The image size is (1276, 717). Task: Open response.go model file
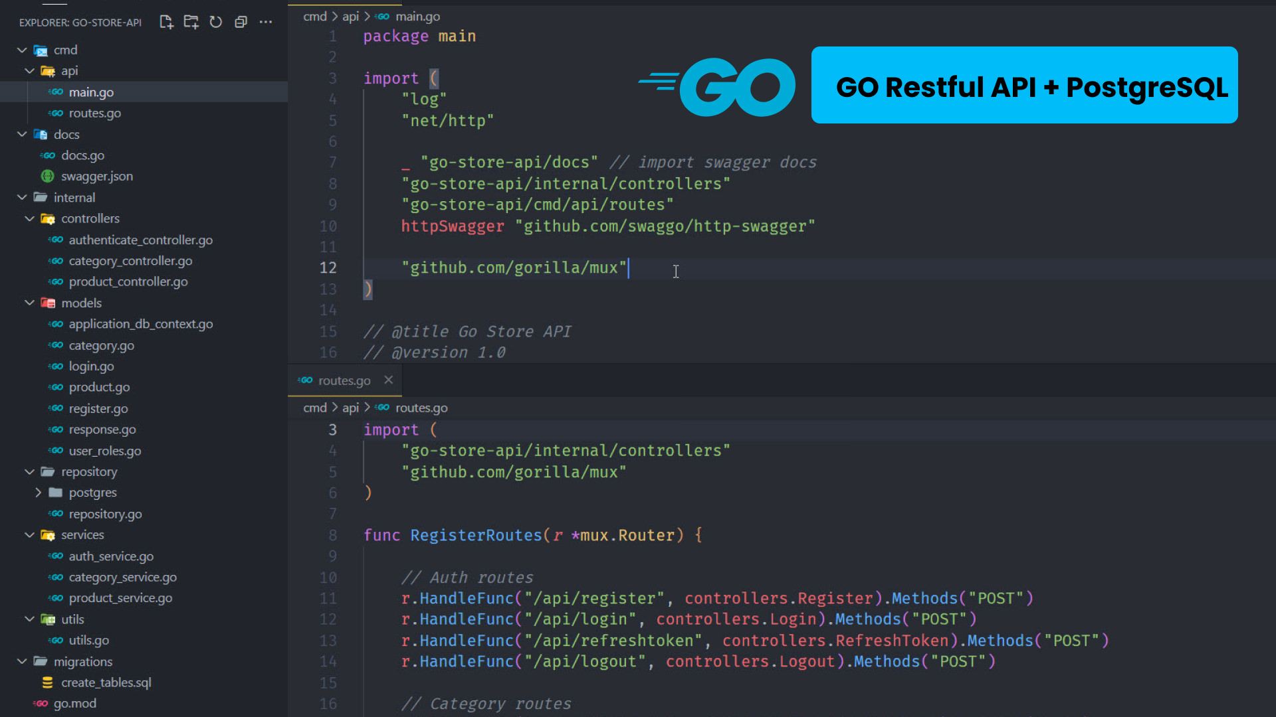pos(102,430)
